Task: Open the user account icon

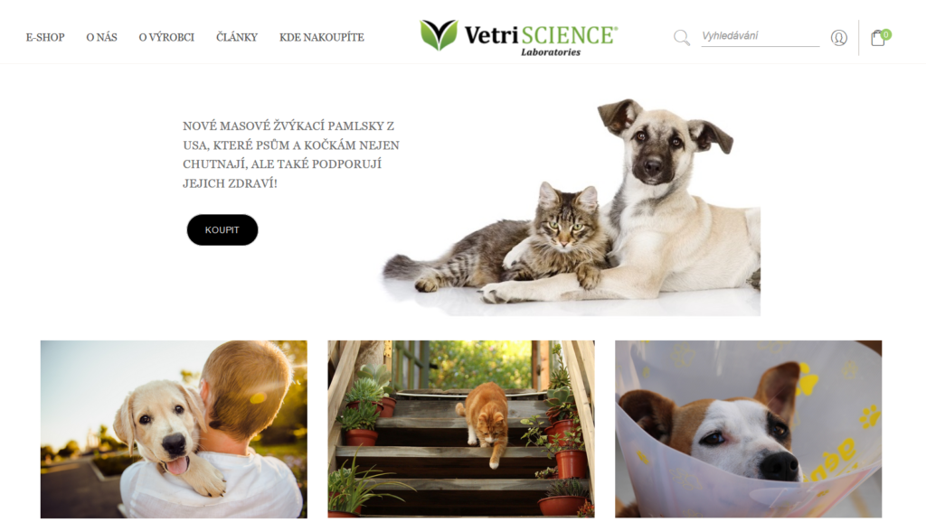Action: click(x=838, y=38)
